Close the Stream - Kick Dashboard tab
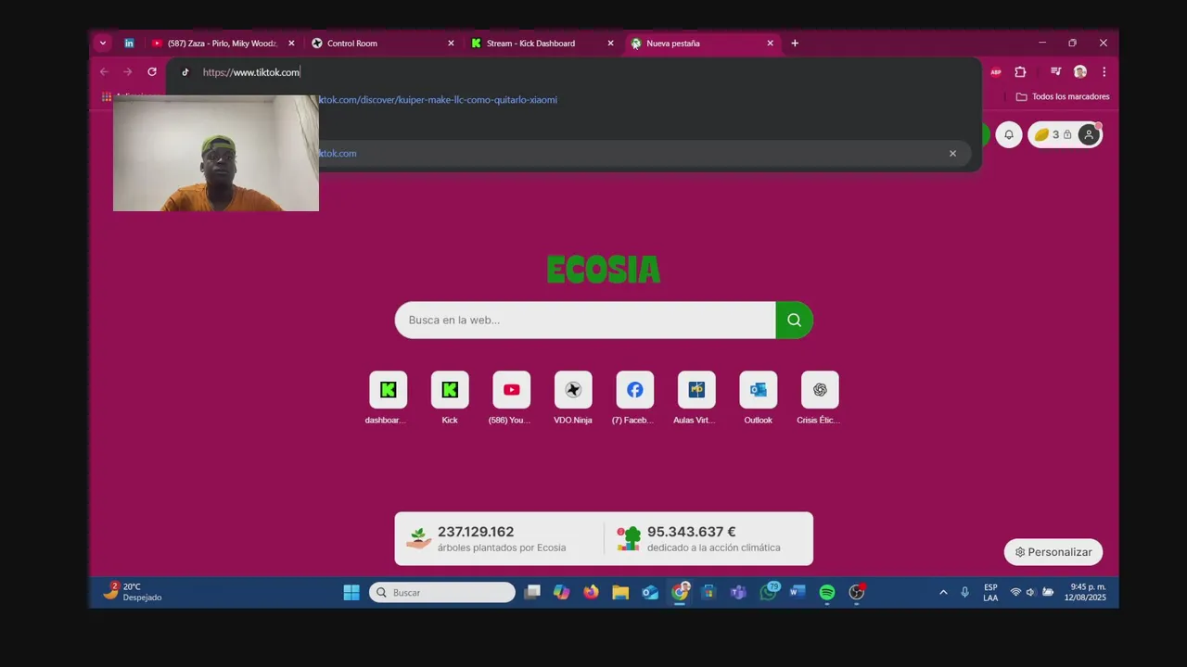The height and width of the screenshot is (667, 1187). [610, 43]
